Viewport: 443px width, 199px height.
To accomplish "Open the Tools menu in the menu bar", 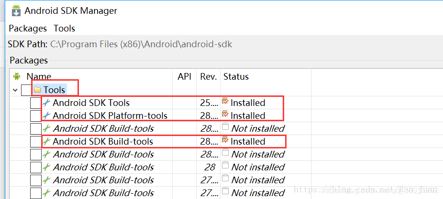I will click(x=65, y=29).
